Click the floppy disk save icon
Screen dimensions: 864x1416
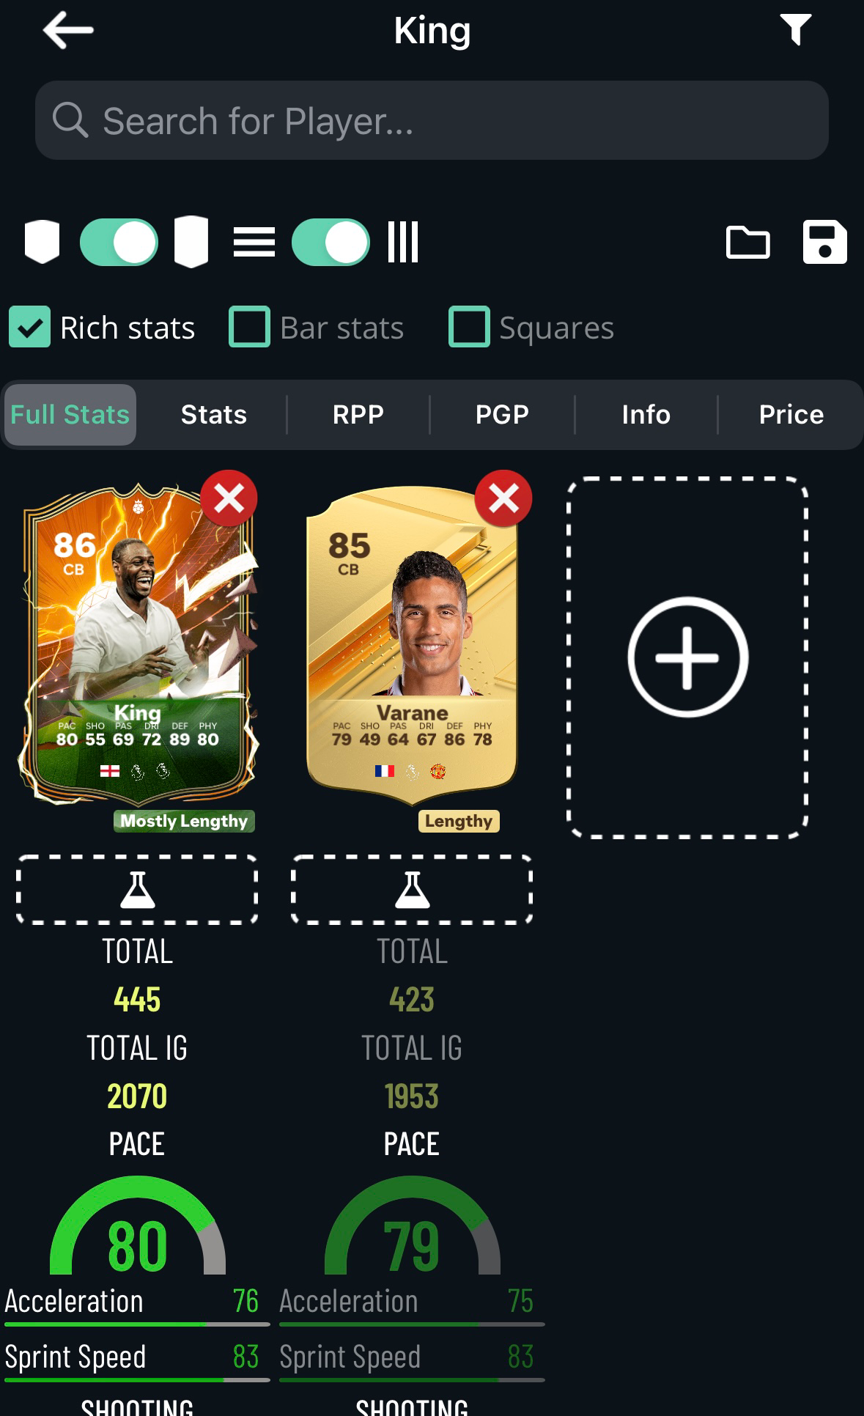click(824, 242)
